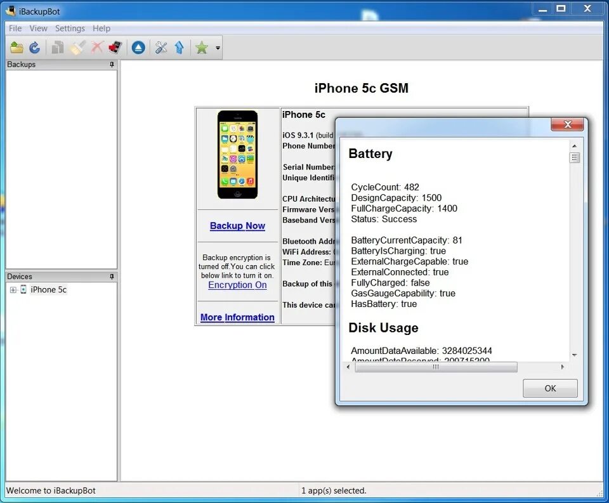Image resolution: width=609 pixels, height=503 pixels.
Task: Click the iPhone 5c thumbnail image
Action: [x=237, y=155]
